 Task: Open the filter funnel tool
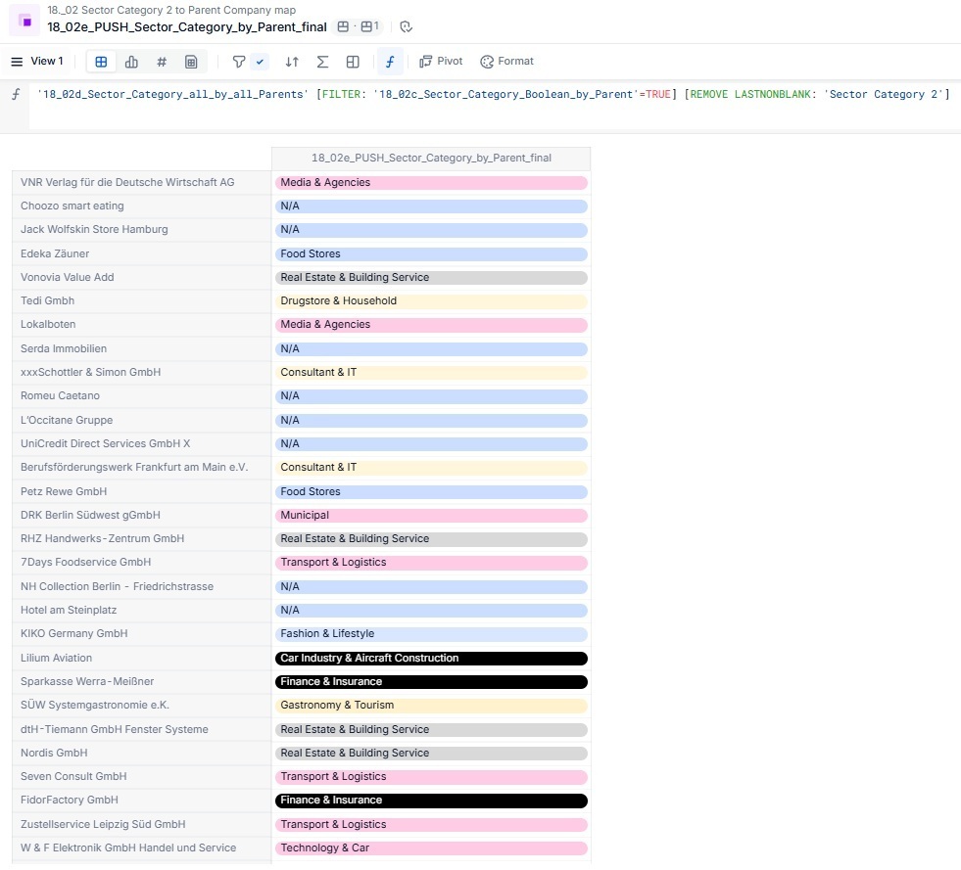238,62
